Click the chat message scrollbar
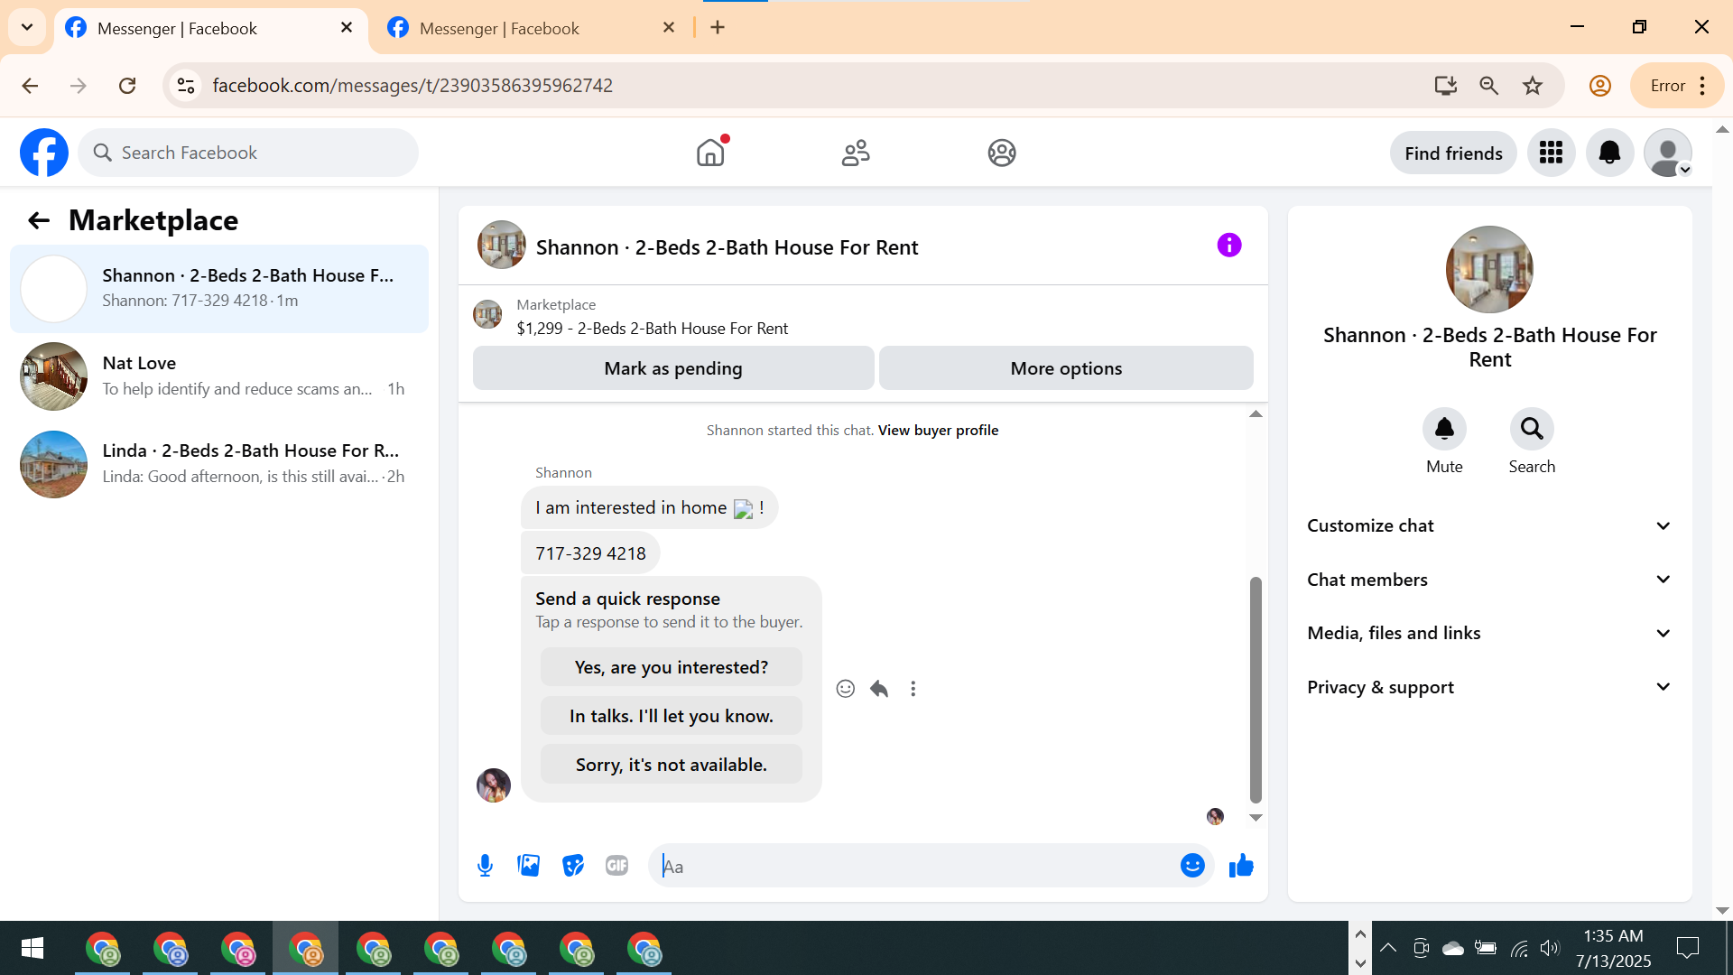 (1255, 690)
